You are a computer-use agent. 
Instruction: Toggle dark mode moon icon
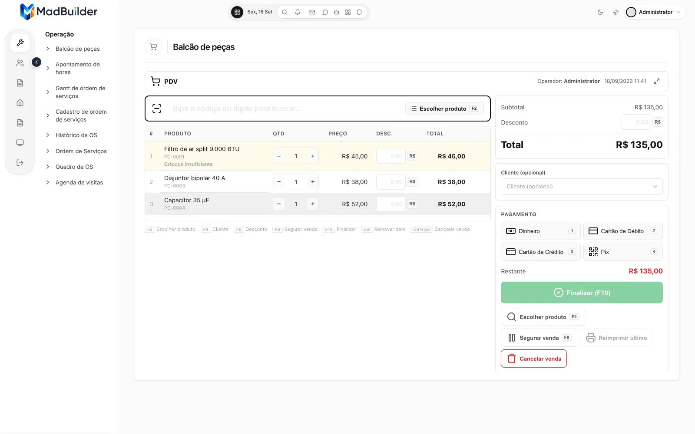(x=600, y=12)
